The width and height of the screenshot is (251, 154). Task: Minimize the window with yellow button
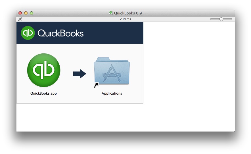tap(26, 13)
